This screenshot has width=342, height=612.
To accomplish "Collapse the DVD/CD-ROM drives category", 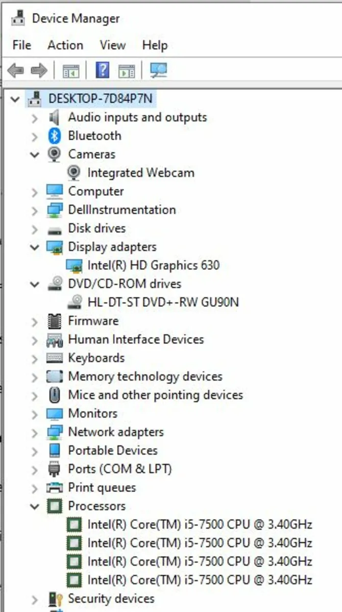I will pos(34,284).
